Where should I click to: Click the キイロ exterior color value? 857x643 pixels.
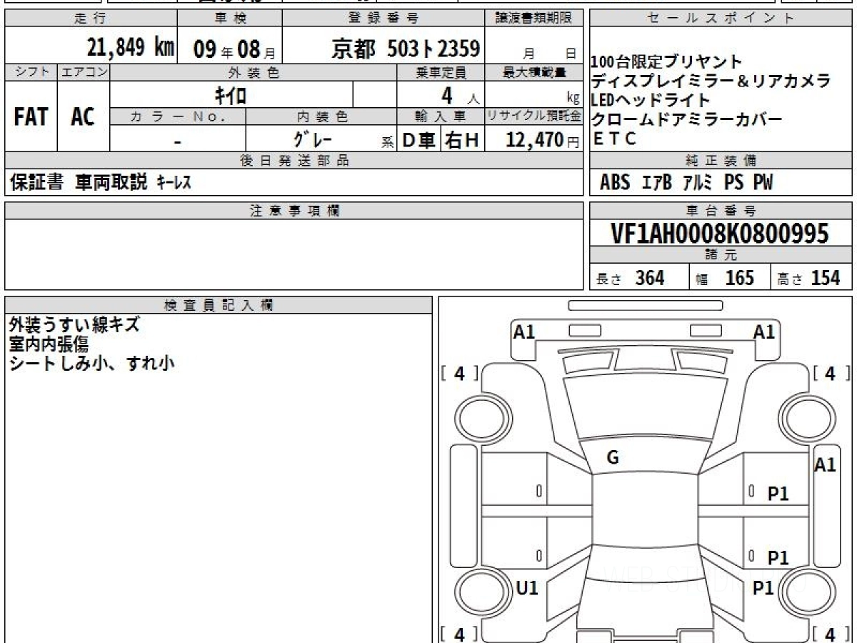point(231,94)
